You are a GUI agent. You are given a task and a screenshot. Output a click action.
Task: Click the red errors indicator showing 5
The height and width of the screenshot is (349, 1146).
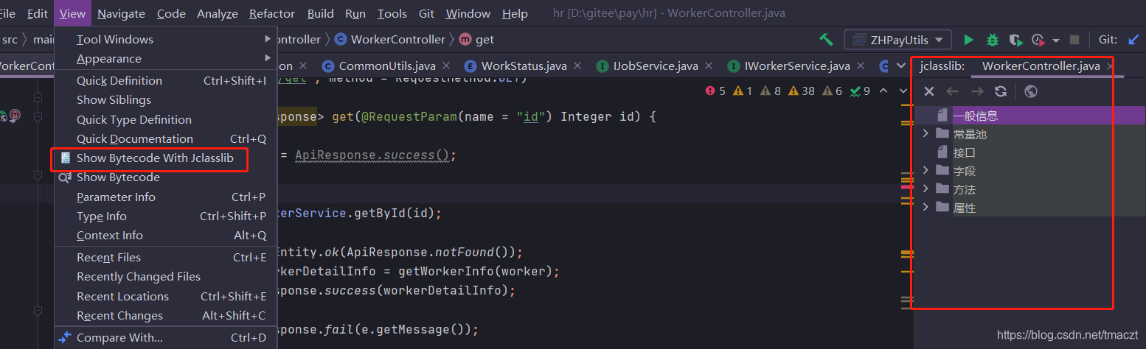click(x=715, y=91)
